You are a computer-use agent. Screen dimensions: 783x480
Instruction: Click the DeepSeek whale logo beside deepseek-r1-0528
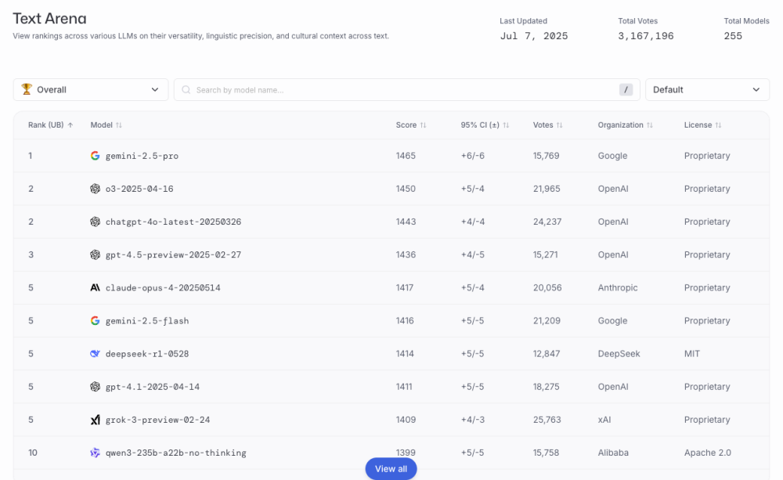coord(95,354)
